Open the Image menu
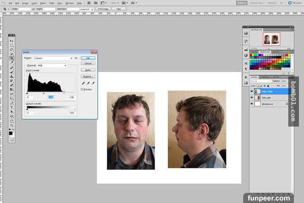This screenshot has height=203, width=304. click(26, 3)
